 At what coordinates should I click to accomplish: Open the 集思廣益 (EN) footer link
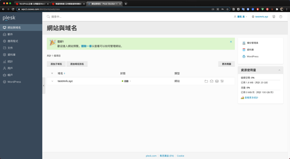[x=167, y=156]
